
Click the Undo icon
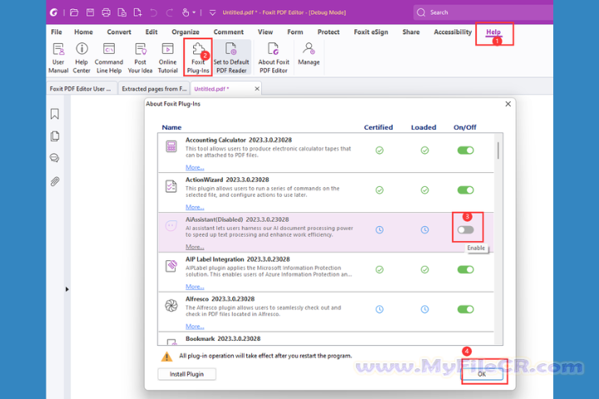point(153,12)
